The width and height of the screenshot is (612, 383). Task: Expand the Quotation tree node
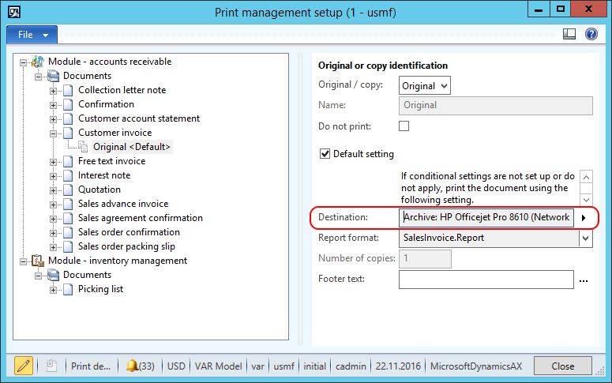pos(54,190)
